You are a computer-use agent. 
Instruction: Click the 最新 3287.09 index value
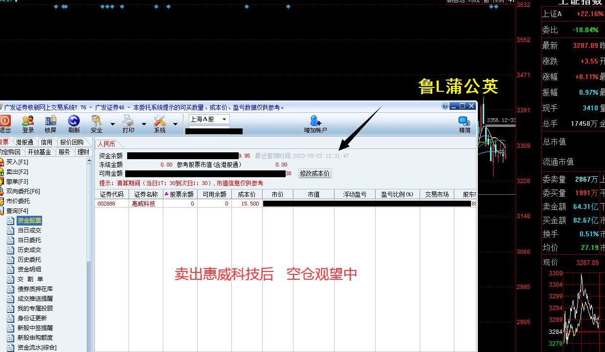click(x=585, y=45)
